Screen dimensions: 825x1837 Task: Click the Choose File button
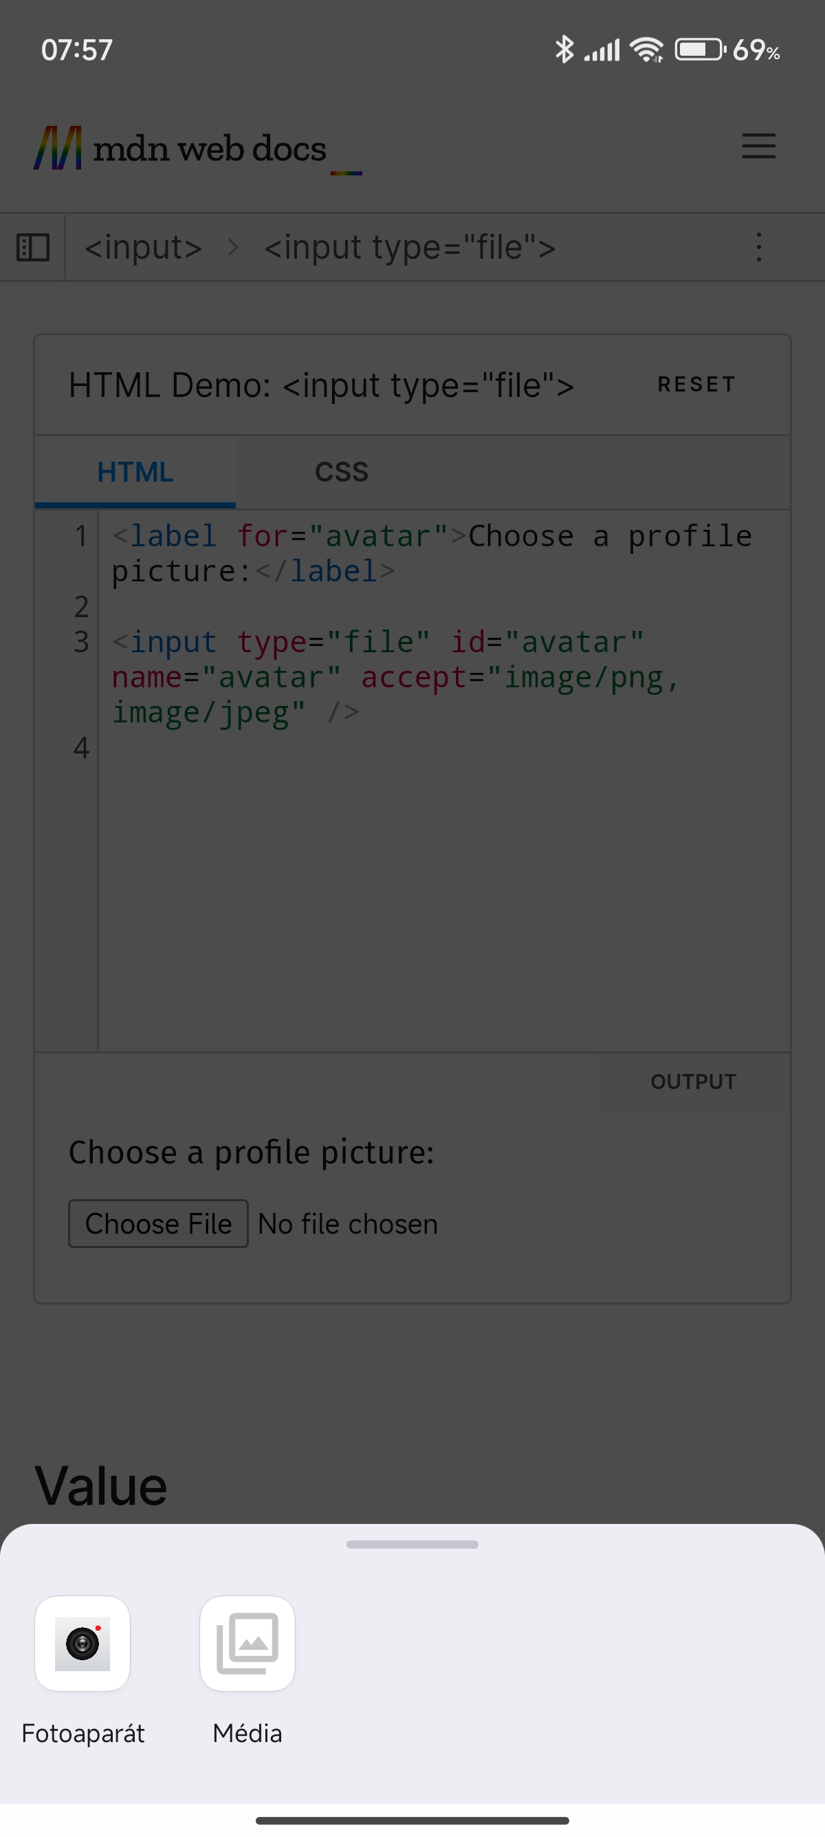tap(158, 1224)
